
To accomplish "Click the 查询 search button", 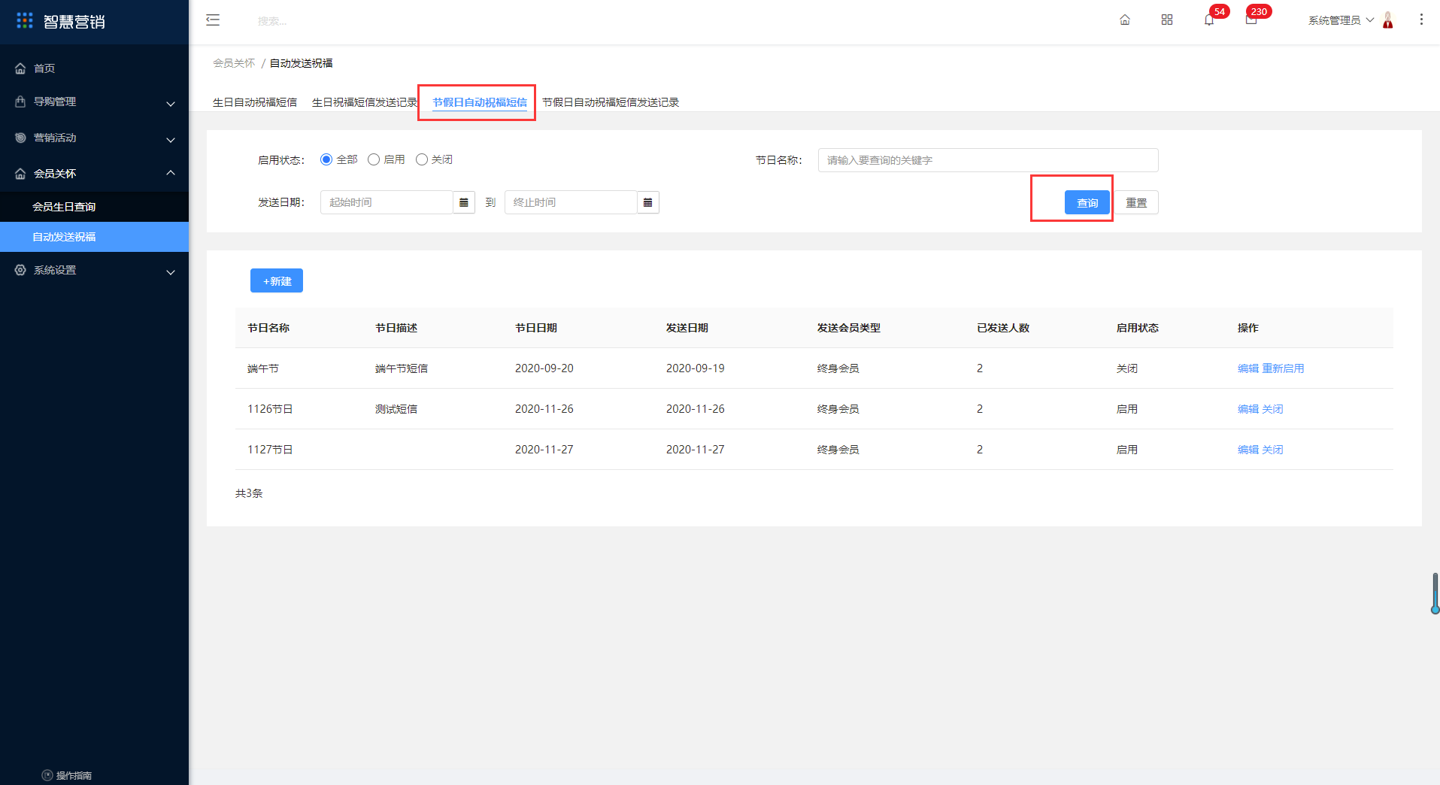I will pos(1087,203).
